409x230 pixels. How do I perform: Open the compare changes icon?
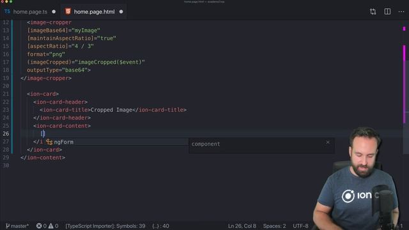point(373,11)
